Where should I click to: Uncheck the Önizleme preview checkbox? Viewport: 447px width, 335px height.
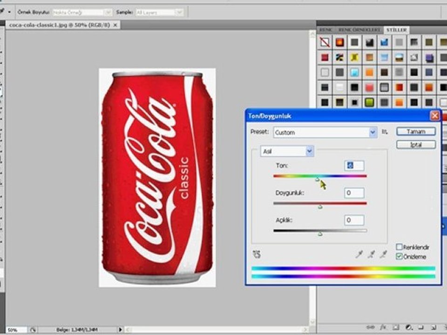400,256
